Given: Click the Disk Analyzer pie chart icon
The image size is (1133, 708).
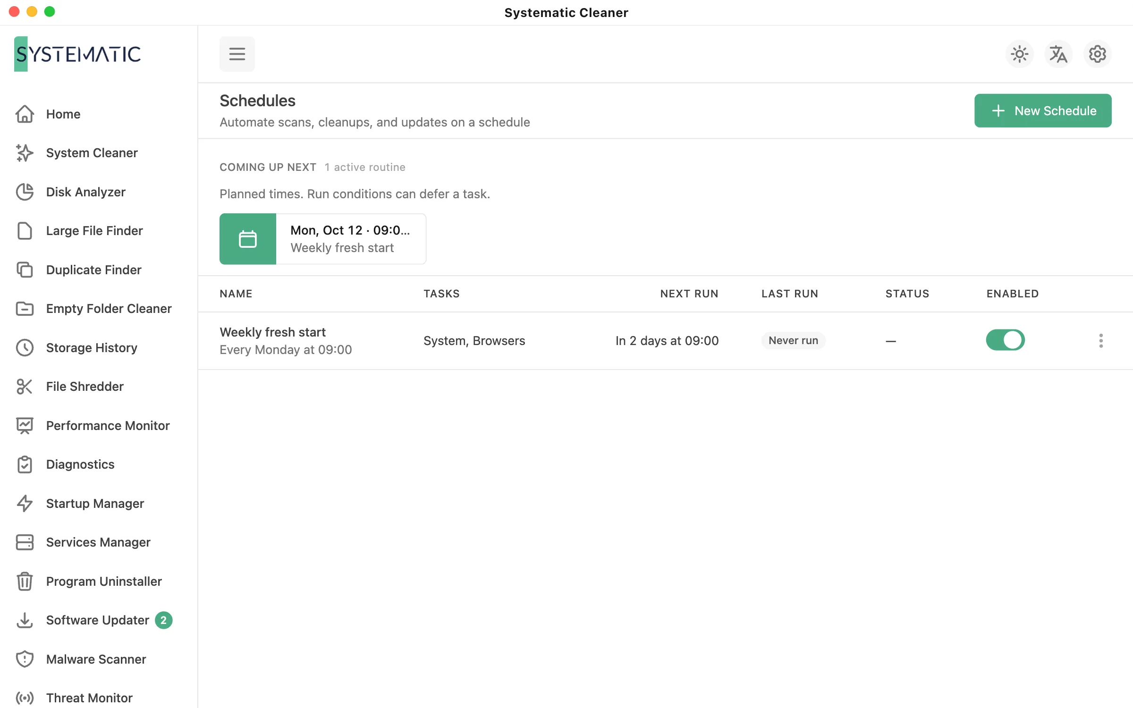Looking at the screenshot, I should [25, 192].
